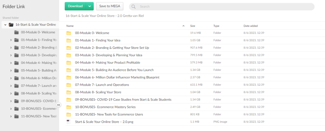Click thumbnail of Start & Scale Your Online Store png
325x131 pixels.
(69, 122)
